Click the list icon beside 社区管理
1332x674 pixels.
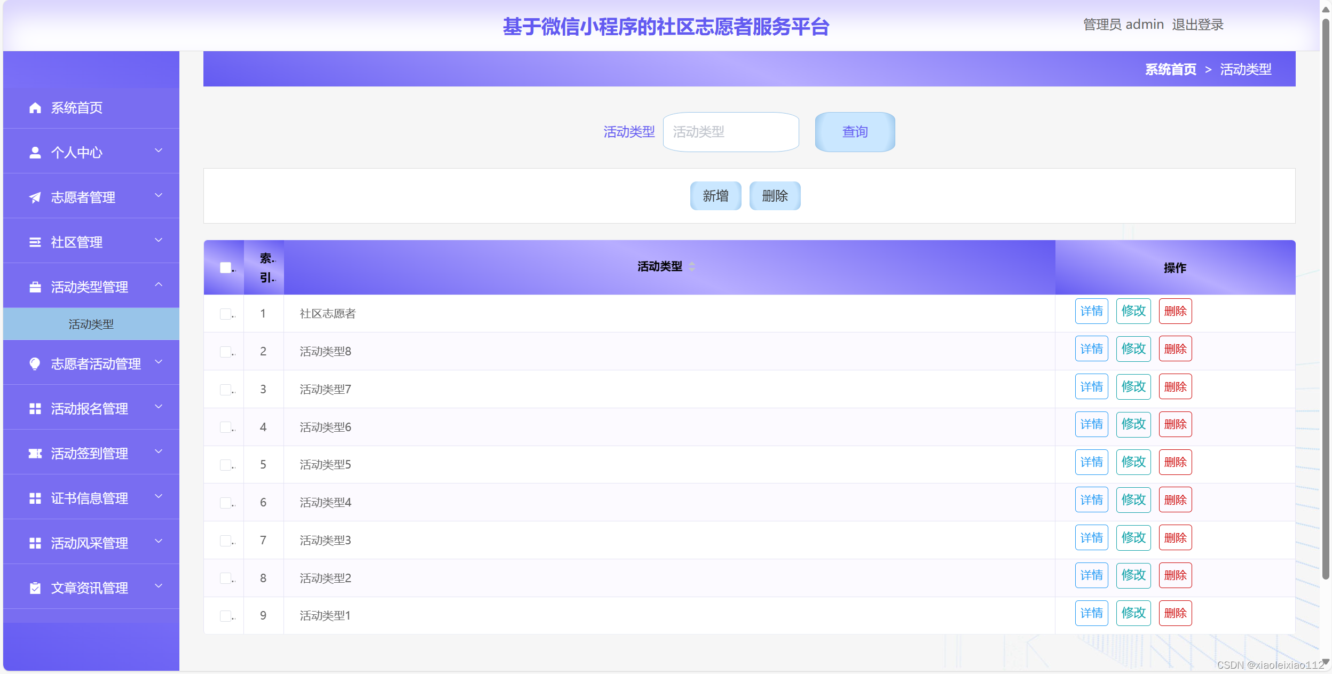[35, 242]
